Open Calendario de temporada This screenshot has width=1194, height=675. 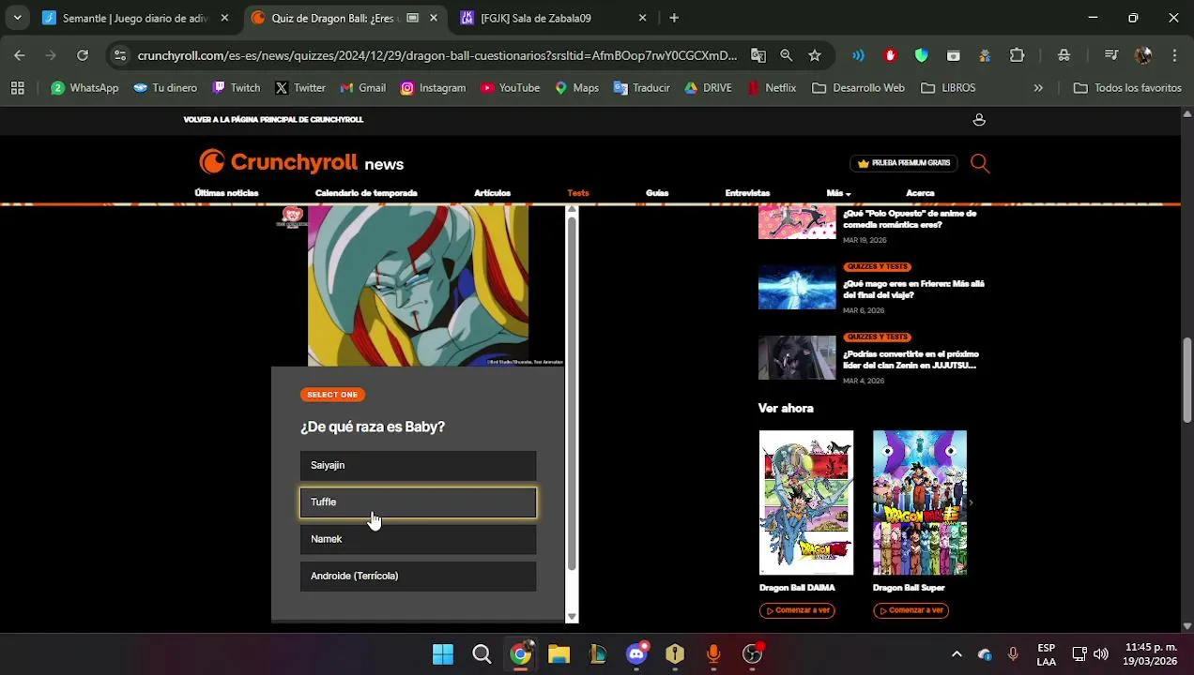click(x=366, y=193)
